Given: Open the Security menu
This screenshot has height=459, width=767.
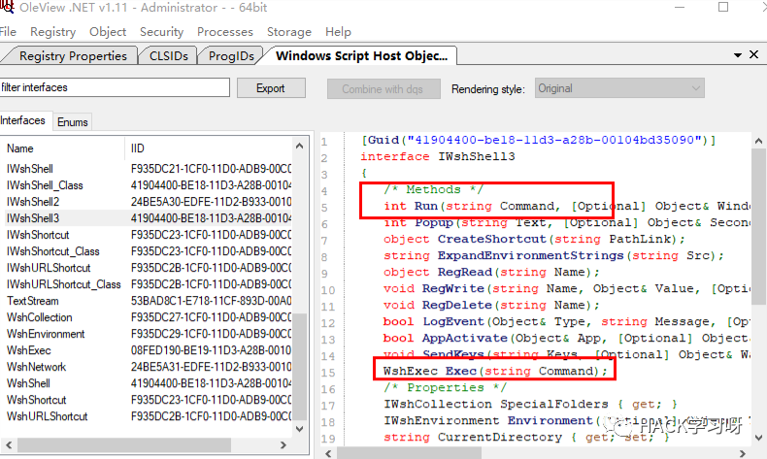Looking at the screenshot, I should click(161, 32).
